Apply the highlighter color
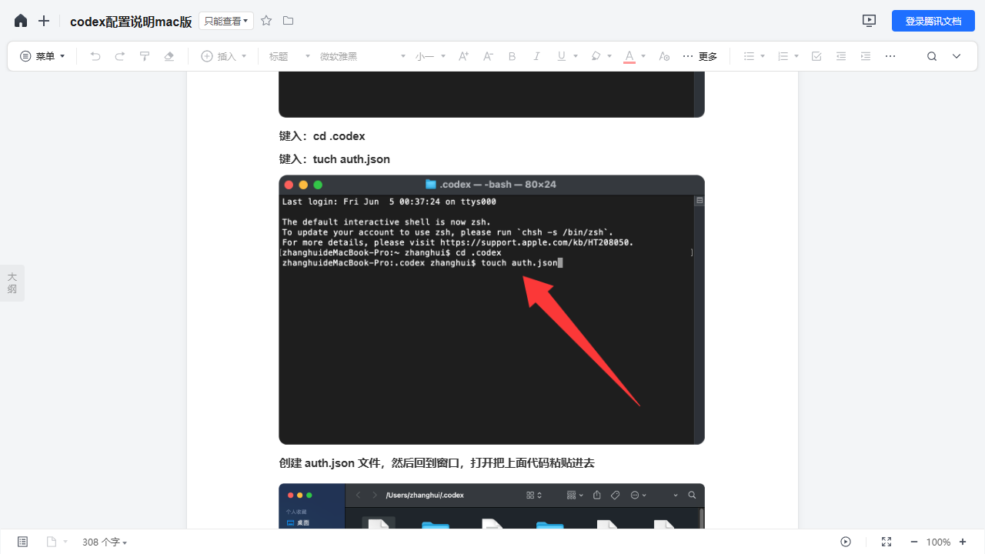 coord(596,56)
